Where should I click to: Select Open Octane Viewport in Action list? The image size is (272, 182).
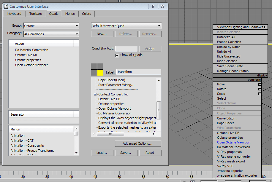[x=31, y=65]
